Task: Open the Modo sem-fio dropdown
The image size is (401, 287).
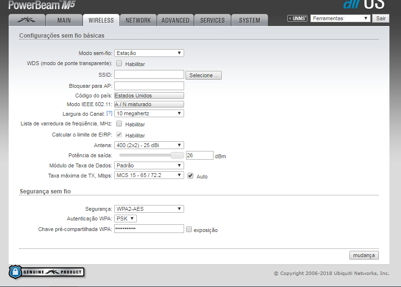Action: click(149, 53)
